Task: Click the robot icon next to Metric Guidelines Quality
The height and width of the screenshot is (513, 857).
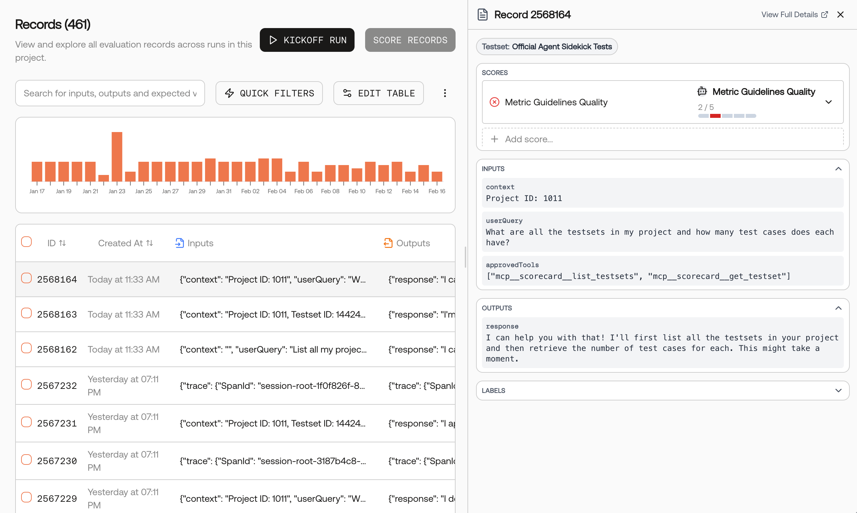Action: (702, 91)
